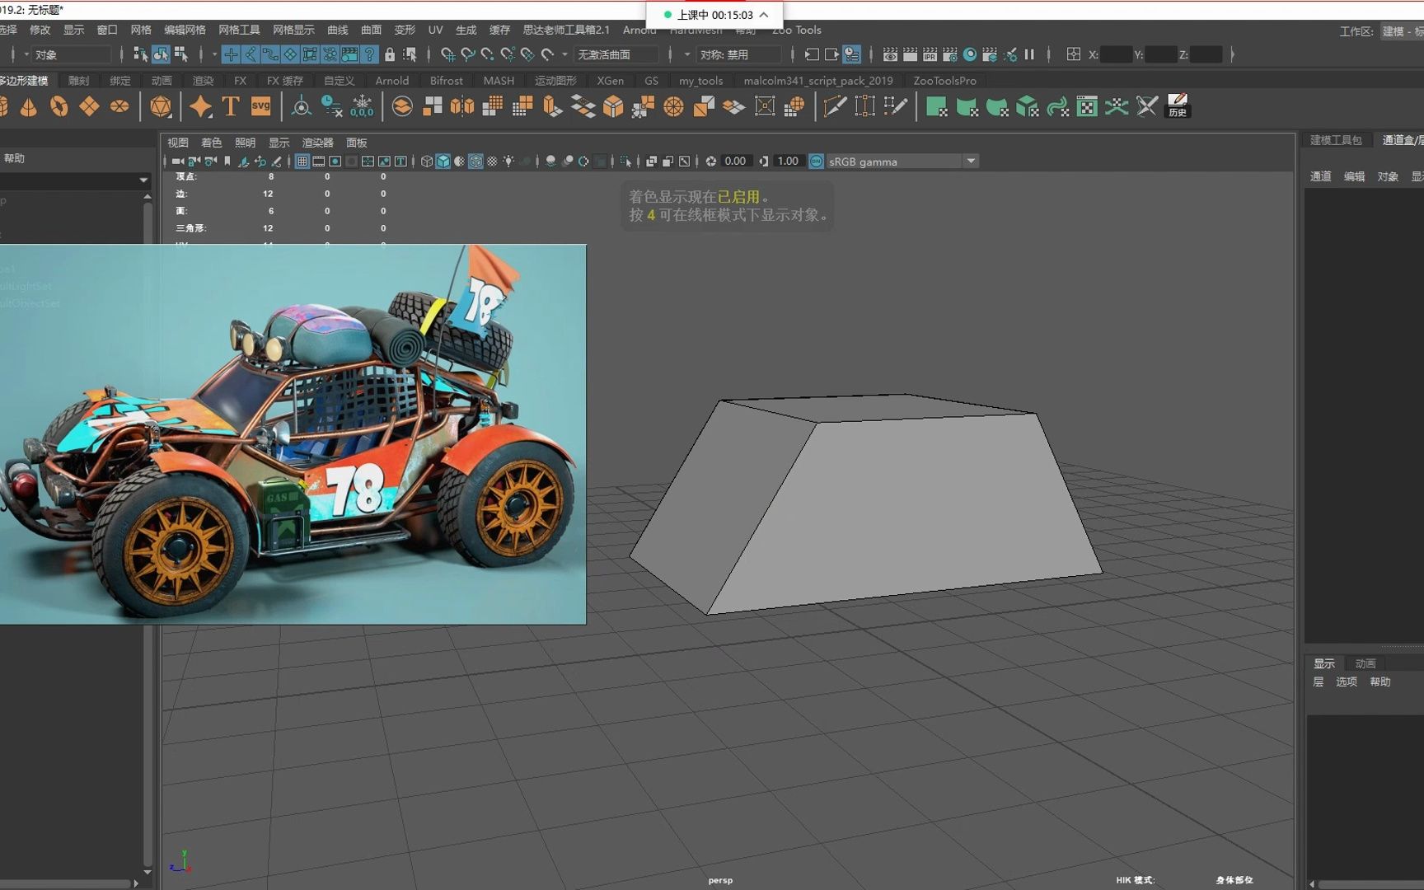Viewport: 1424px width, 890px height.
Task: Click the 历史 history shelf button
Action: (1178, 106)
